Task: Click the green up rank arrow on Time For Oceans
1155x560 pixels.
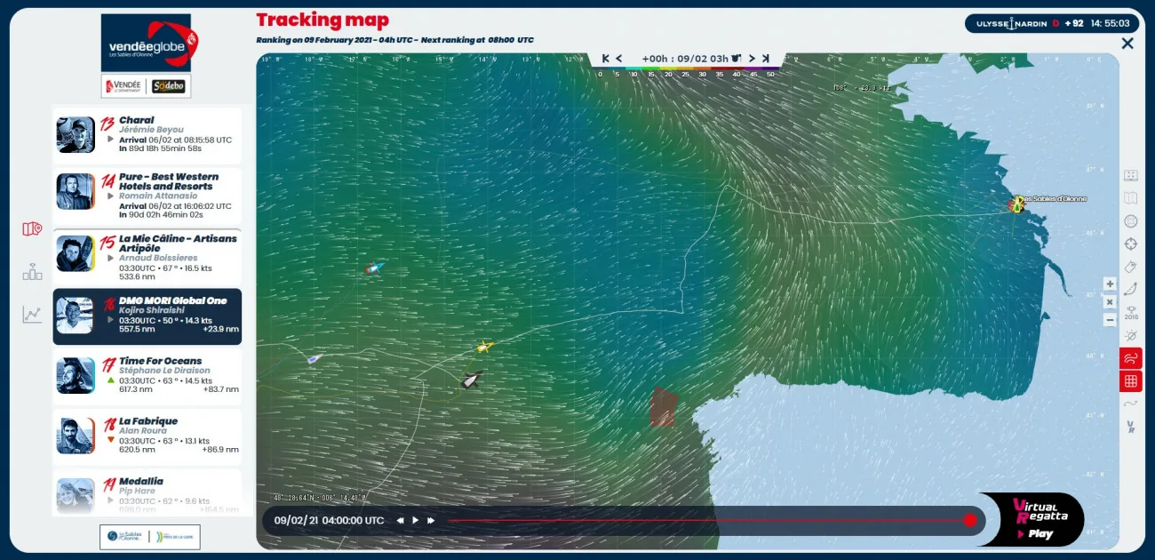Action: pyautogui.click(x=111, y=380)
